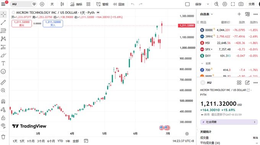Select the 700 stock watchlist row

(x=229, y=70)
